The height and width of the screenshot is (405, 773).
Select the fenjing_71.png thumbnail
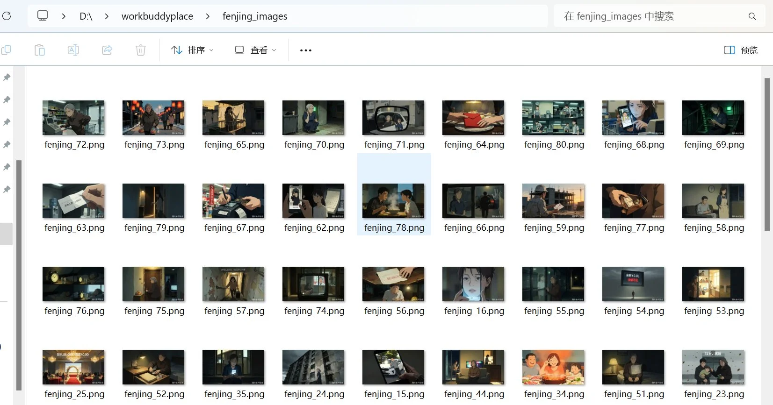[394, 118]
